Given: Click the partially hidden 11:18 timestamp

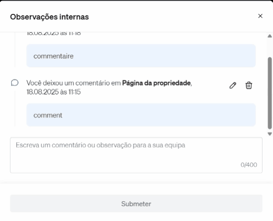Looking at the screenshot, I should 53,34.
